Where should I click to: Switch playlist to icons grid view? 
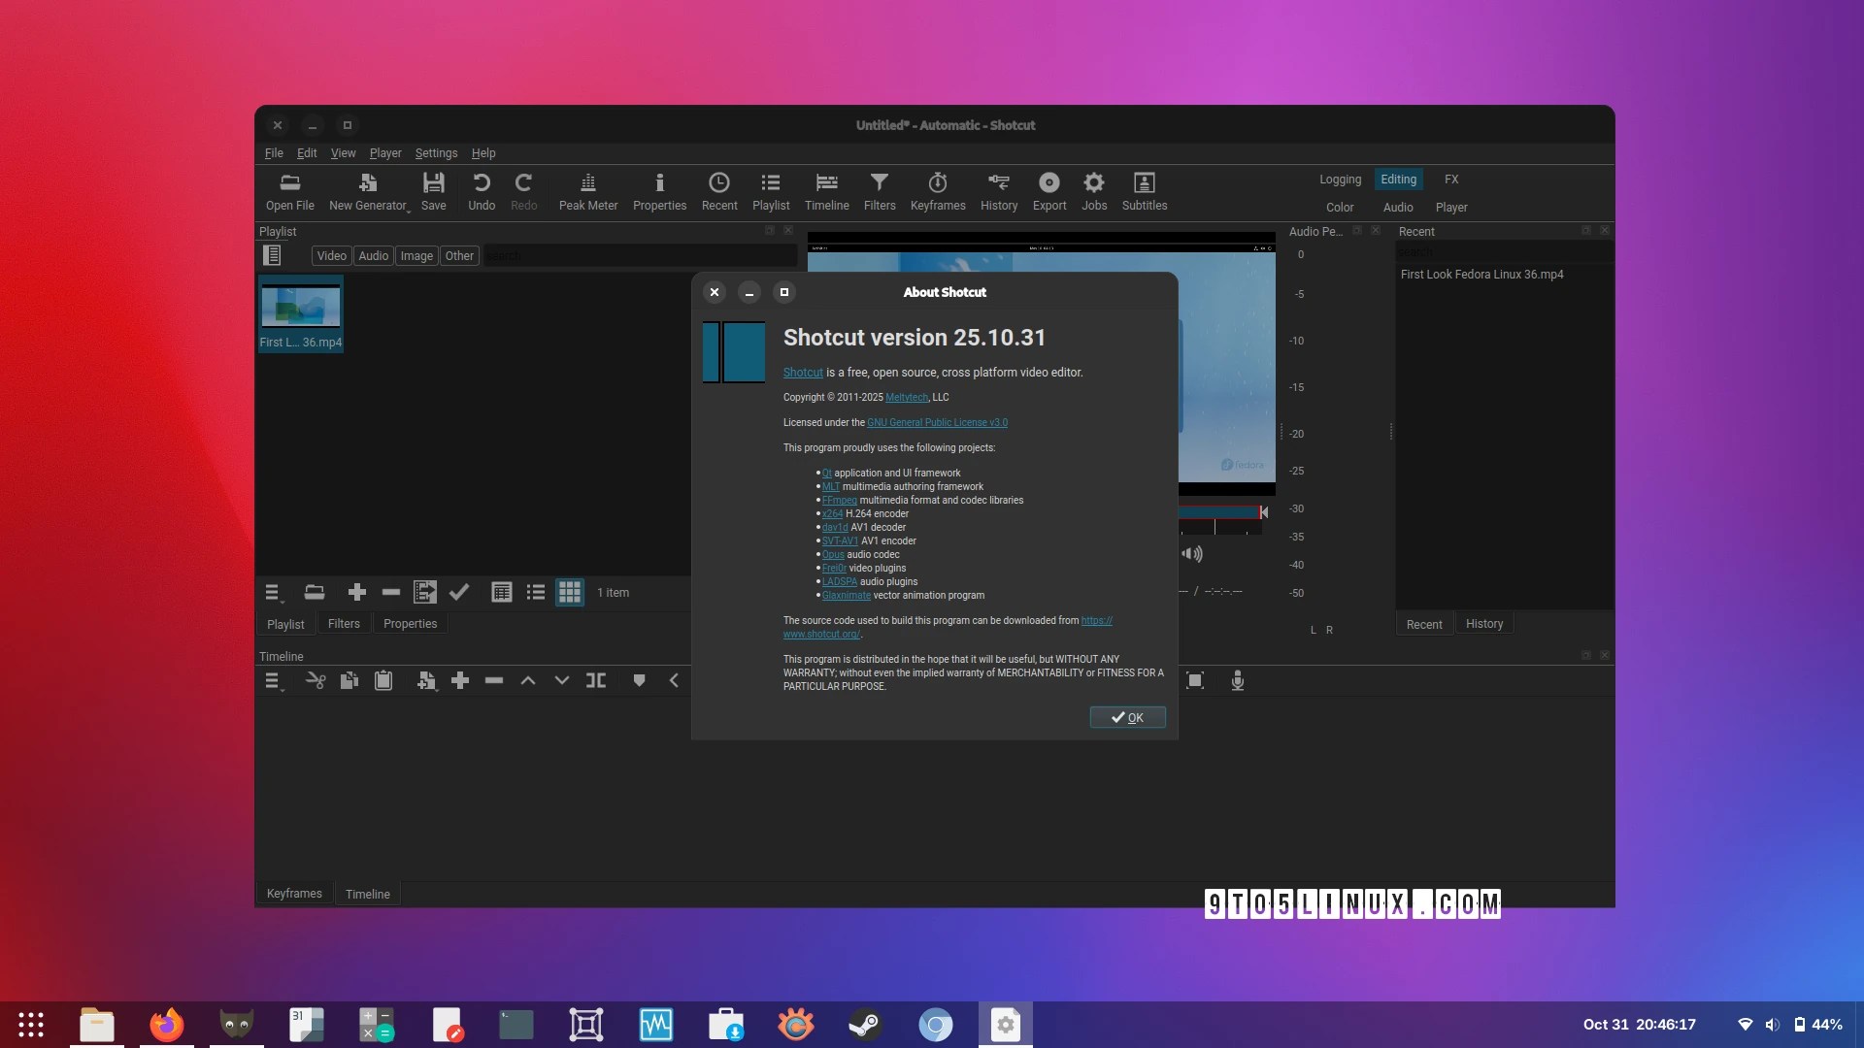pyautogui.click(x=570, y=593)
